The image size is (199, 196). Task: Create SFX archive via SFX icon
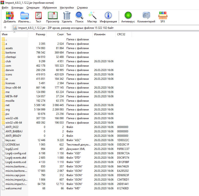[x=163, y=15]
